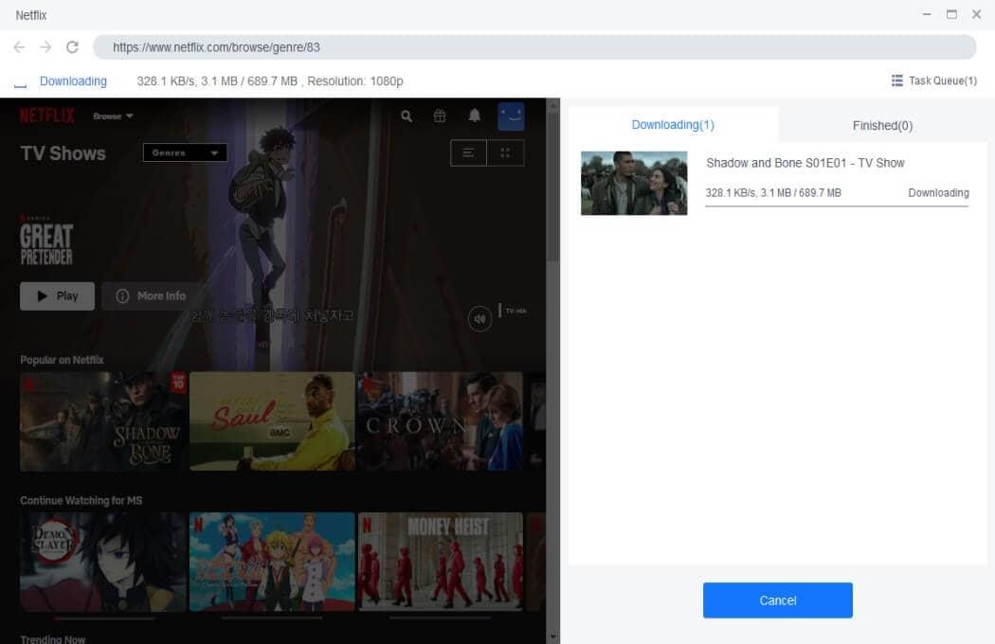This screenshot has width=995, height=644.
Task: Click Continue Watching for MS heading
Action: 81,501
